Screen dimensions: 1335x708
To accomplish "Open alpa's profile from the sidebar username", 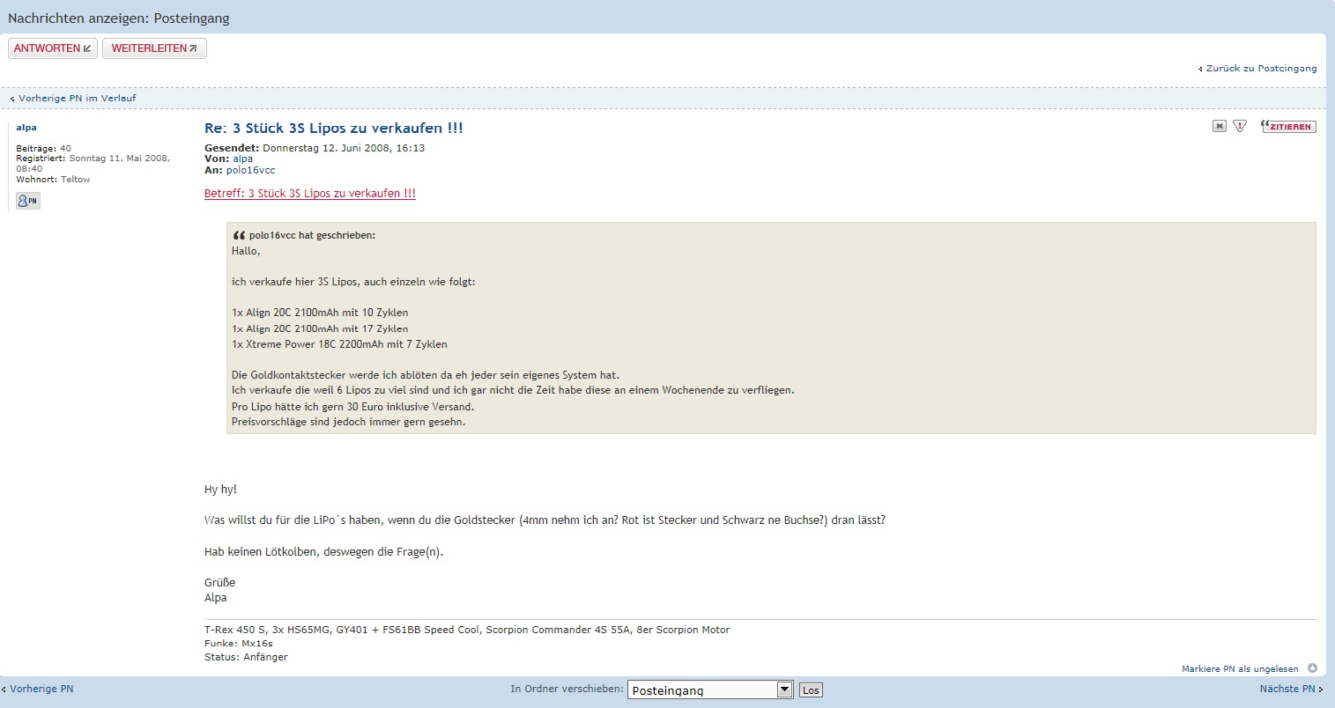I will coord(26,128).
